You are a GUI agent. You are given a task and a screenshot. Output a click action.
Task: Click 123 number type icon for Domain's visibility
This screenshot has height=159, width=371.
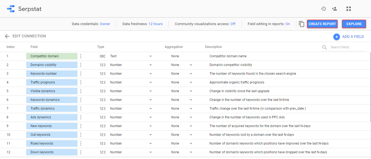[103, 65]
